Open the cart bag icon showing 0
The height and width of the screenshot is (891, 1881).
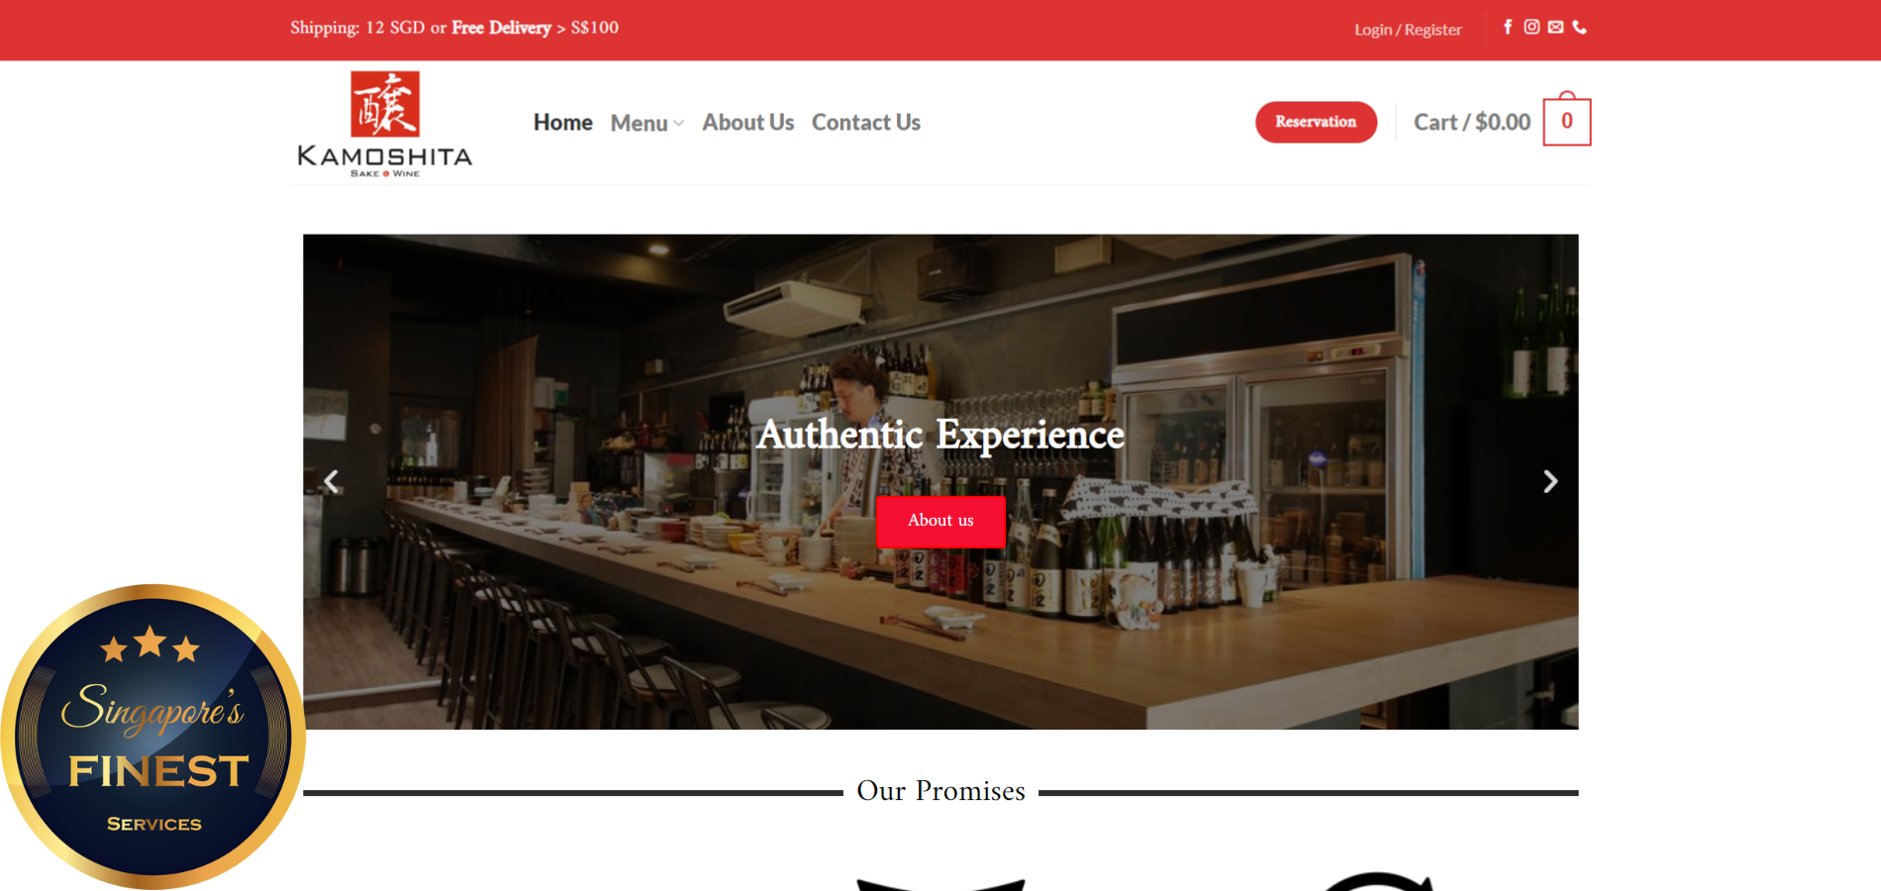[1567, 120]
